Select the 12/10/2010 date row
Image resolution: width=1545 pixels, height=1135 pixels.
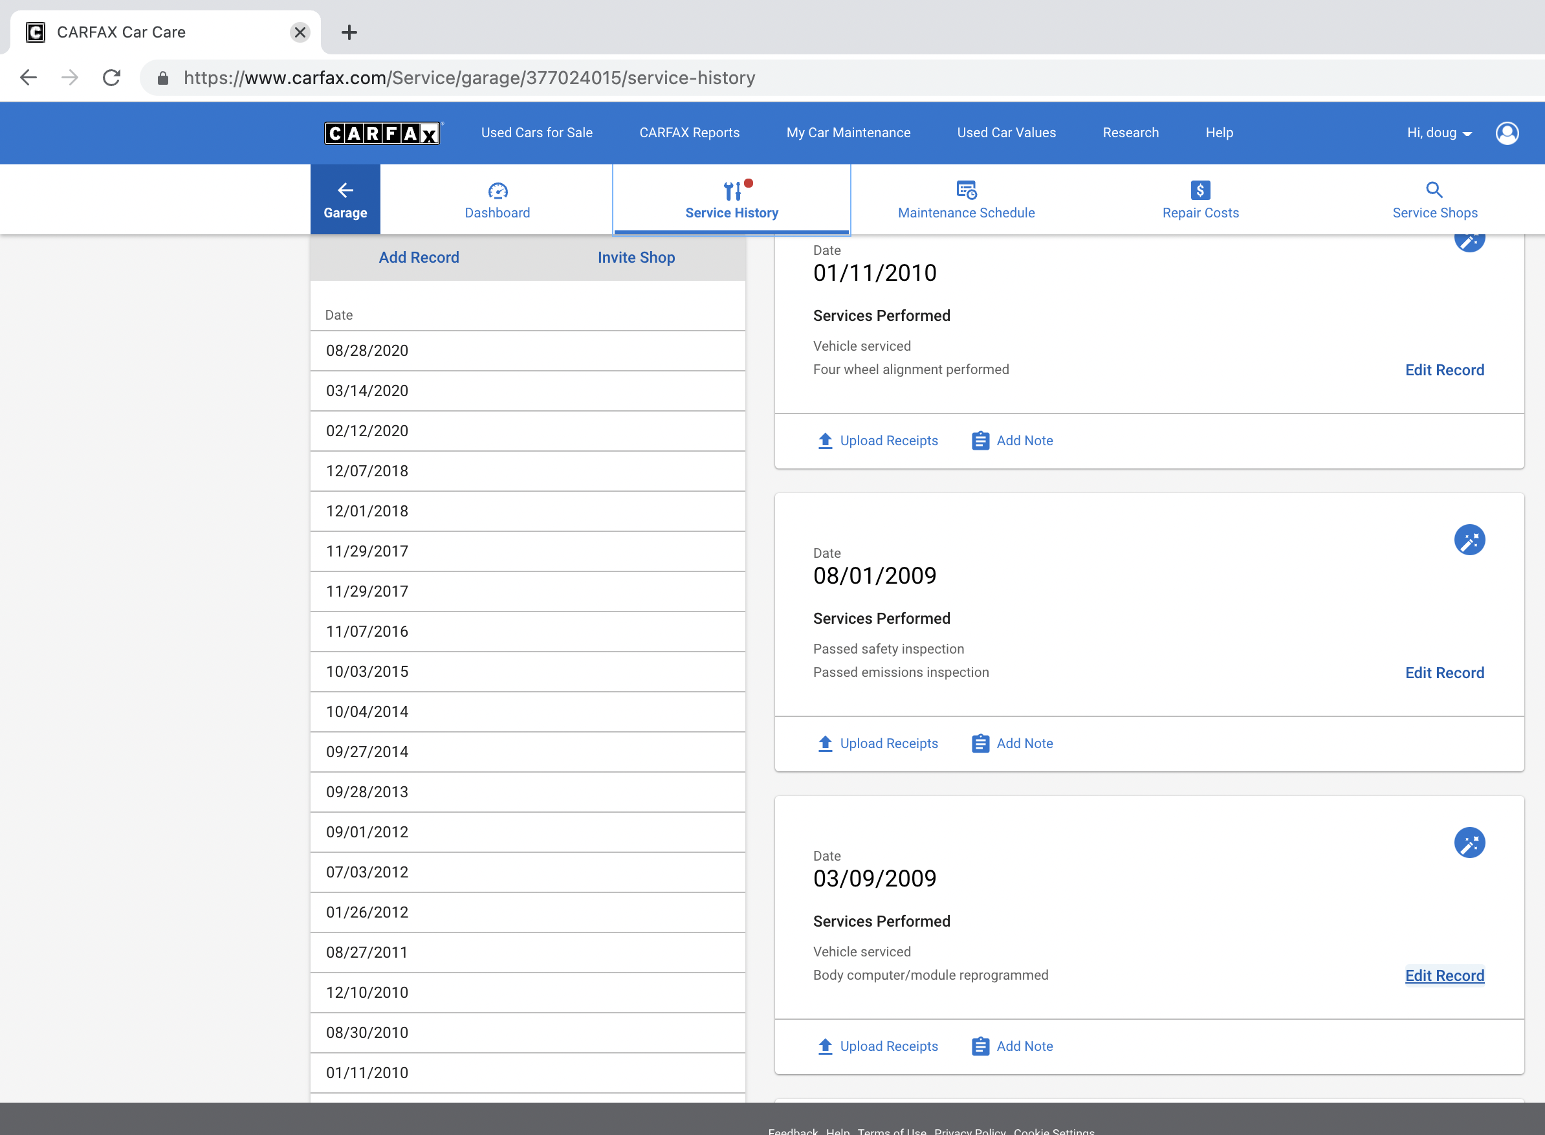coord(527,993)
